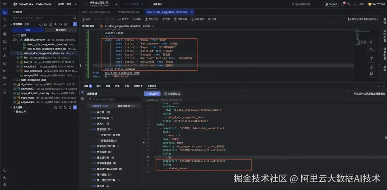Click the blue plus in 个人目录 header
Image resolution: width=387 pixels, height=190 pixels.
(x=75, y=108)
